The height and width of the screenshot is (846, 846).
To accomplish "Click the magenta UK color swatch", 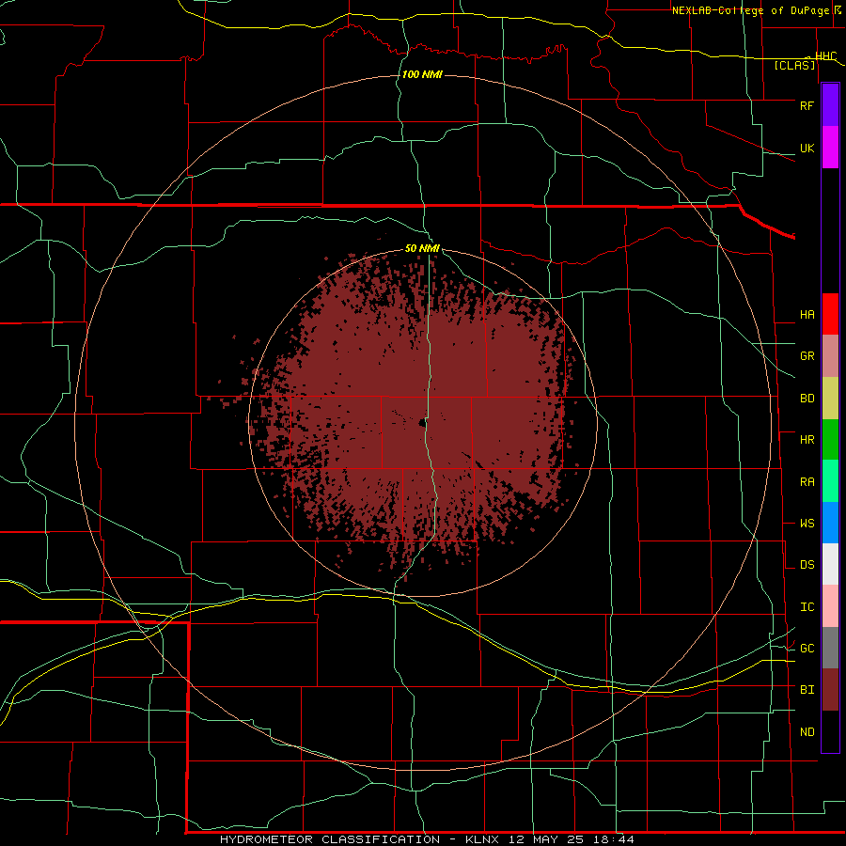I will (830, 147).
